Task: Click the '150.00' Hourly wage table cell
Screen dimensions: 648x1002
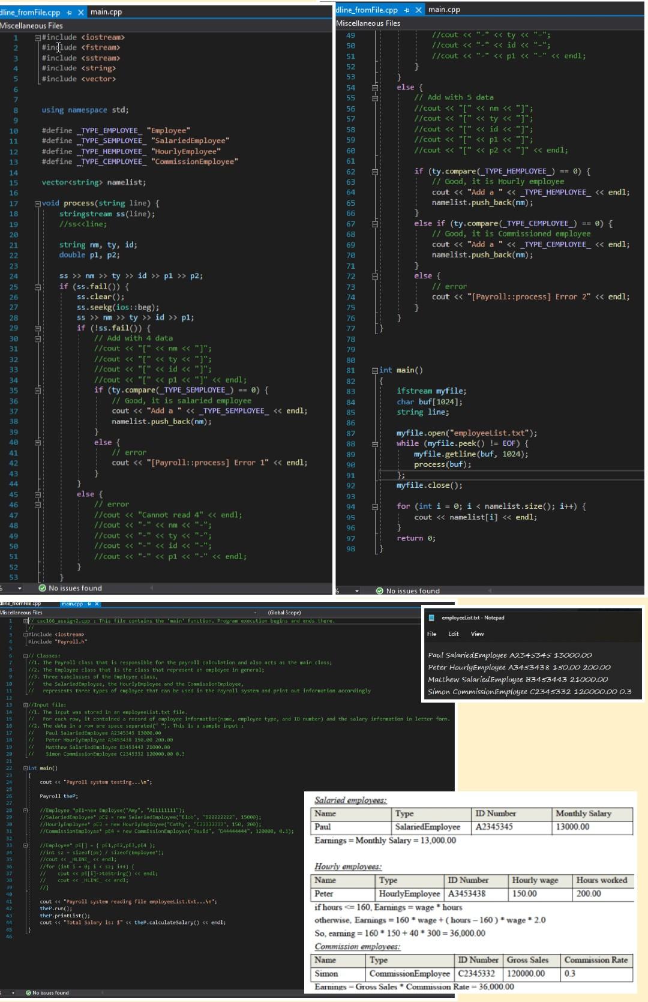Action: (540, 893)
